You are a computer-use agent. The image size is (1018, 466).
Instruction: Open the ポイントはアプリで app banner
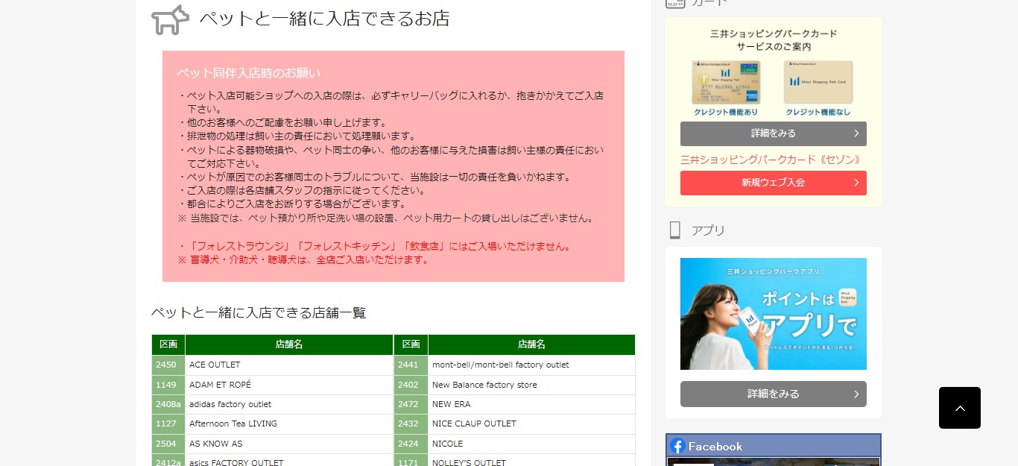tap(774, 314)
